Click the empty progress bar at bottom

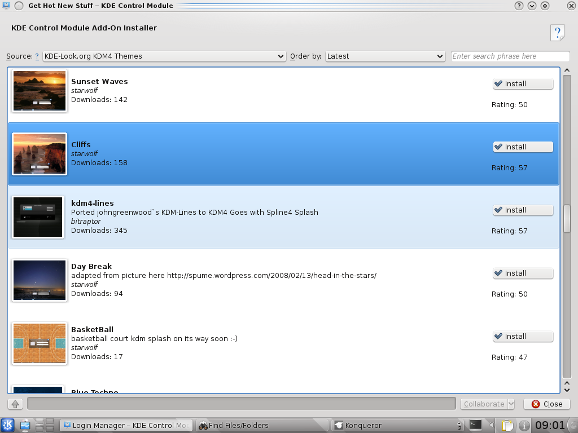point(242,404)
